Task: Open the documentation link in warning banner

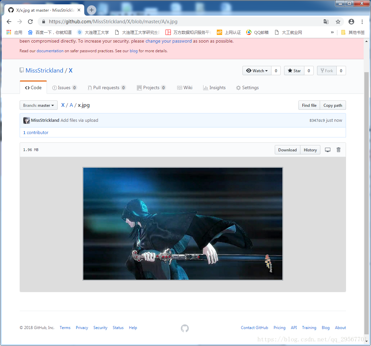Action: [50, 51]
